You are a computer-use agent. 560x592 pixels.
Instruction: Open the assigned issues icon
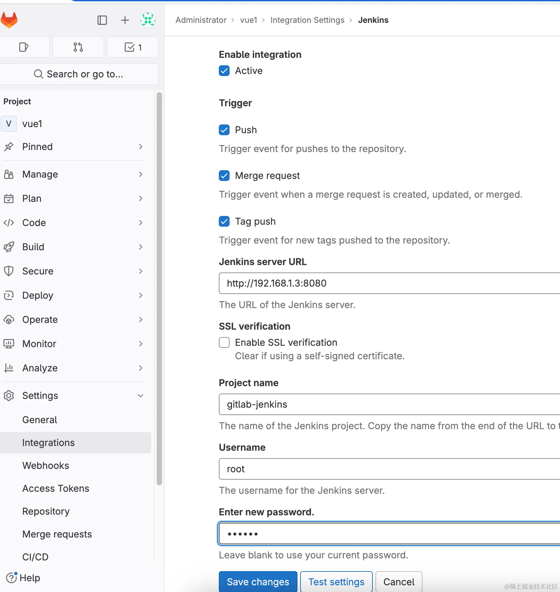24,47
